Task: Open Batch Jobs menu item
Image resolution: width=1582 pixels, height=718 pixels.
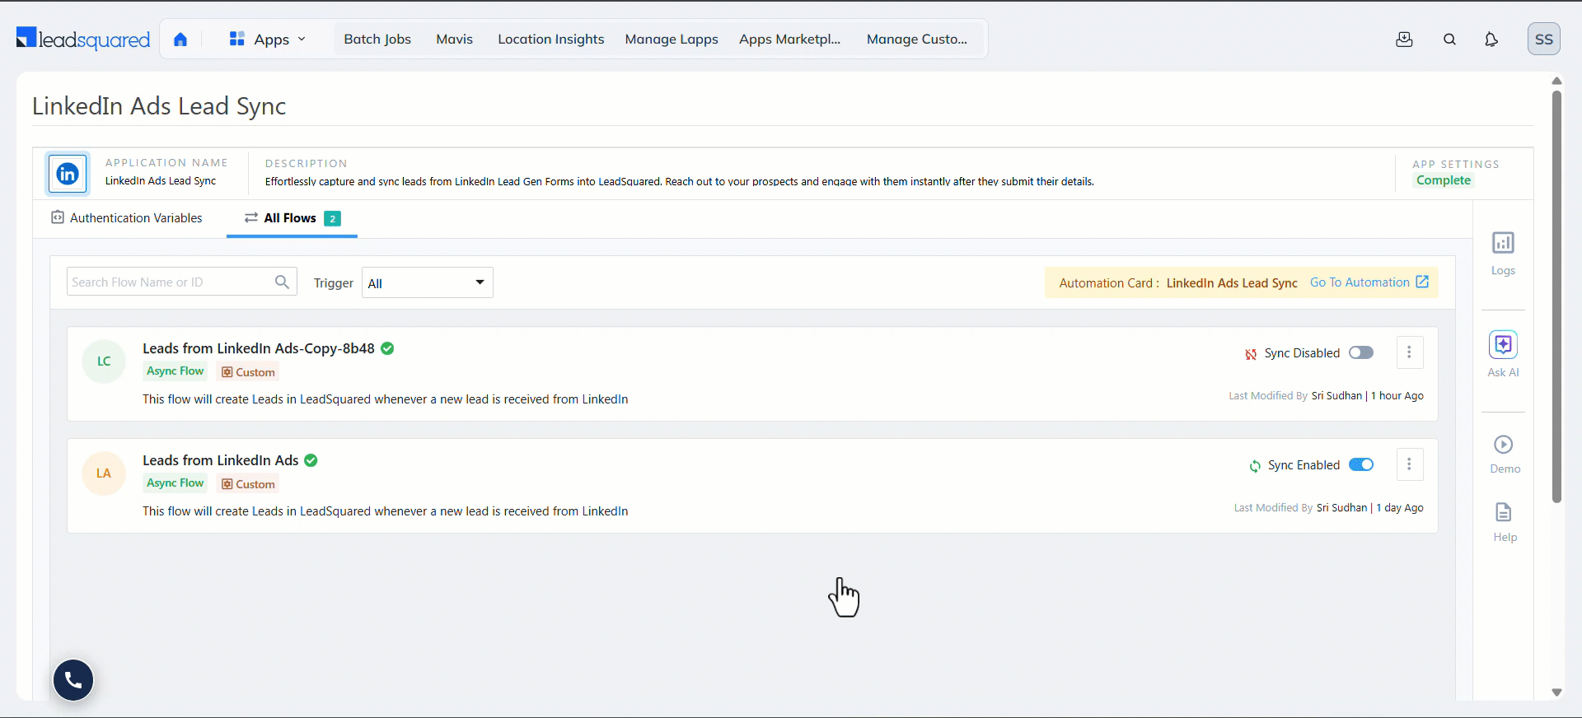Action: [377, 40]
